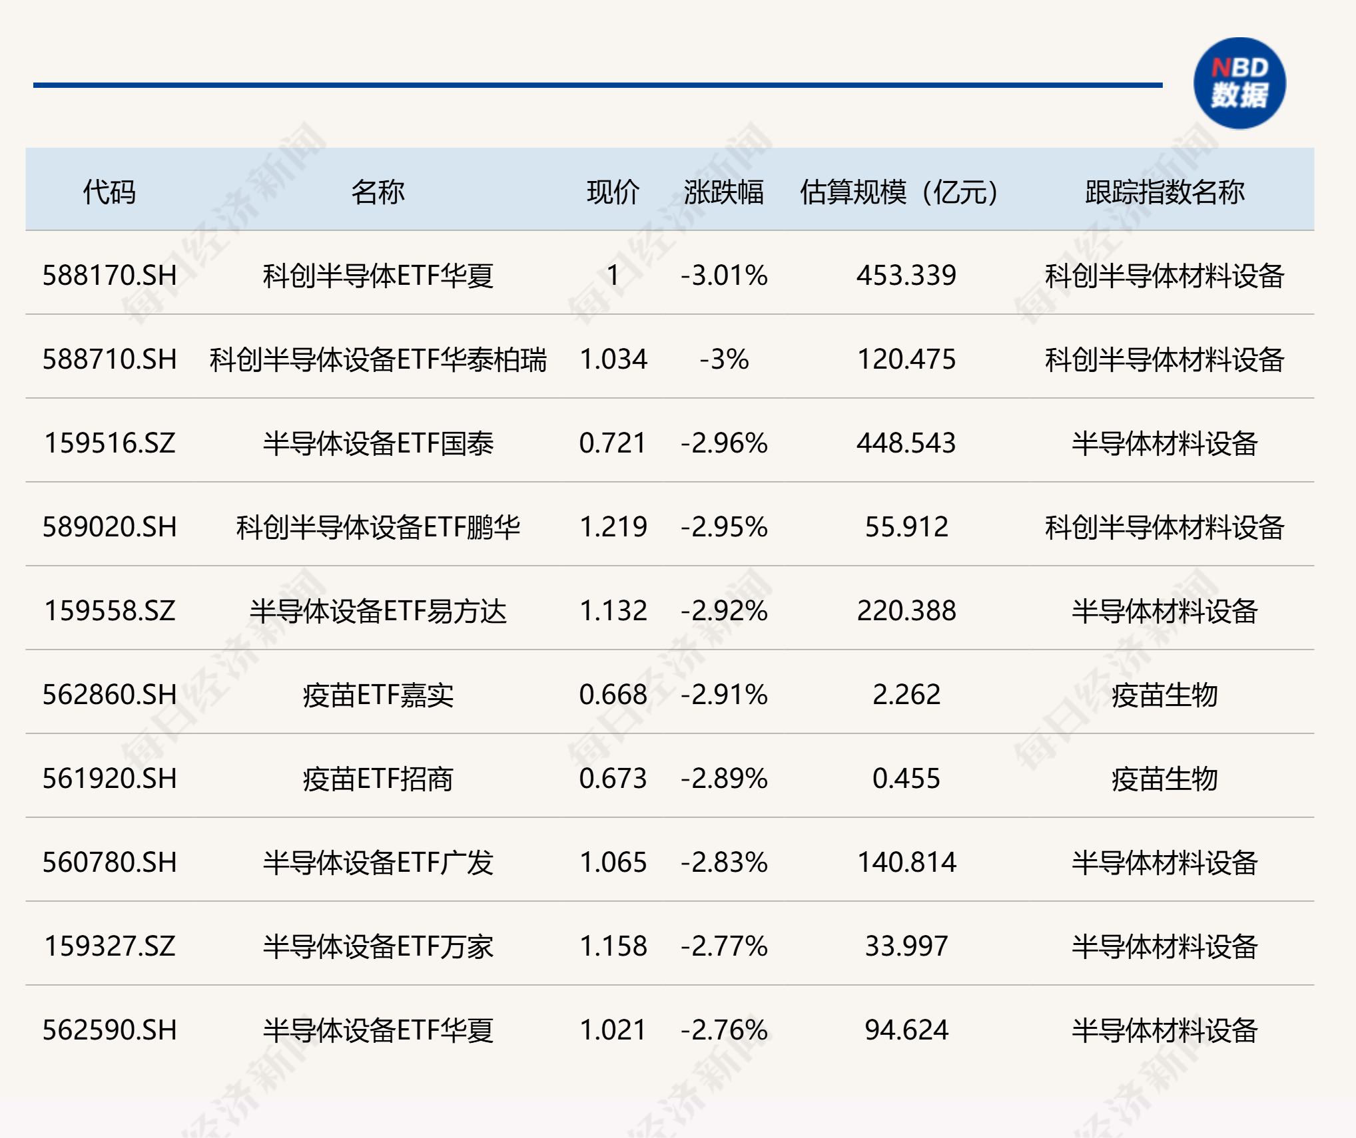Viewport: 1356px width, 1138px height.
Task: Click the change value -2.91%
Action: point(724,695)
